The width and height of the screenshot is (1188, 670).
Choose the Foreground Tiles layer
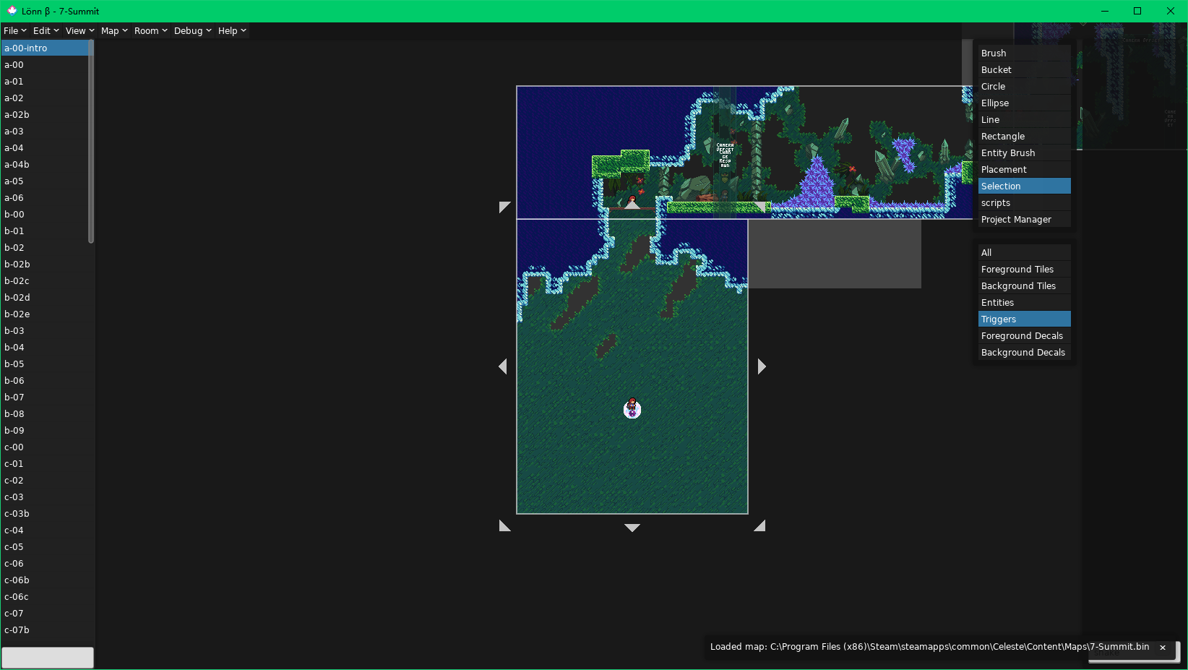(x=1024, y=270)
